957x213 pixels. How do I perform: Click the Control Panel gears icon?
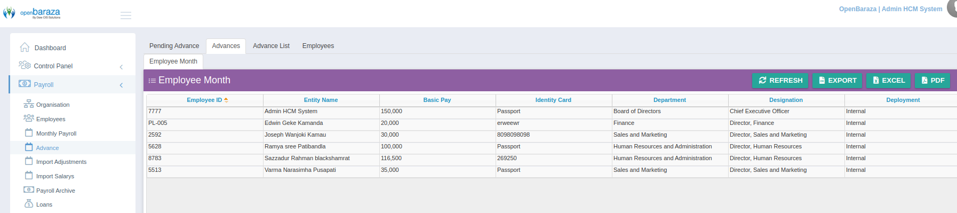[25, 65]
